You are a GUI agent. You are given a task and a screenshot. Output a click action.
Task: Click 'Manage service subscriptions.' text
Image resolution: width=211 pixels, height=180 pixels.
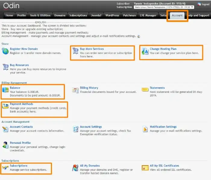pos(28,170)
